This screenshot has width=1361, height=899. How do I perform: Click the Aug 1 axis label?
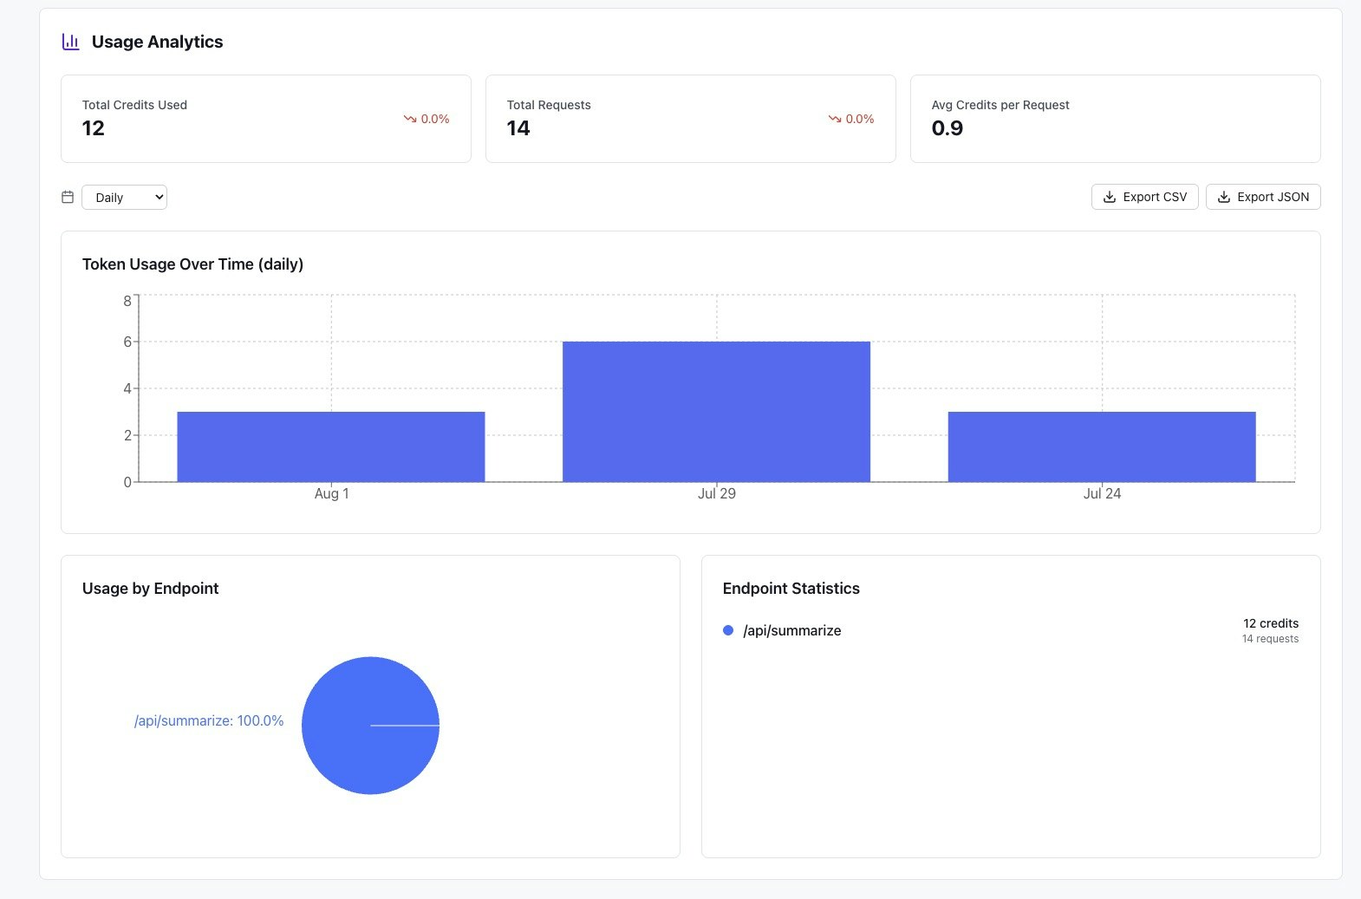click(x=331, y=493)
